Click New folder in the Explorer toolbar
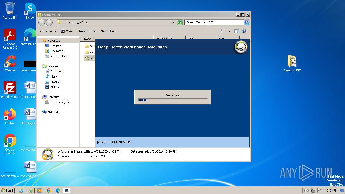The height and width of the screenshot is (194, 345). pyautogui.click(x=108, y=31)
